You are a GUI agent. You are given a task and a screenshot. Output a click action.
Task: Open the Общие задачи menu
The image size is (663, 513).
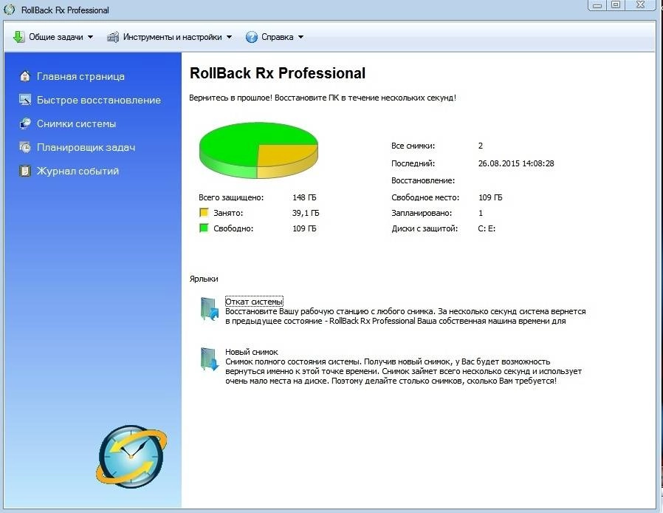pos(53,37)
